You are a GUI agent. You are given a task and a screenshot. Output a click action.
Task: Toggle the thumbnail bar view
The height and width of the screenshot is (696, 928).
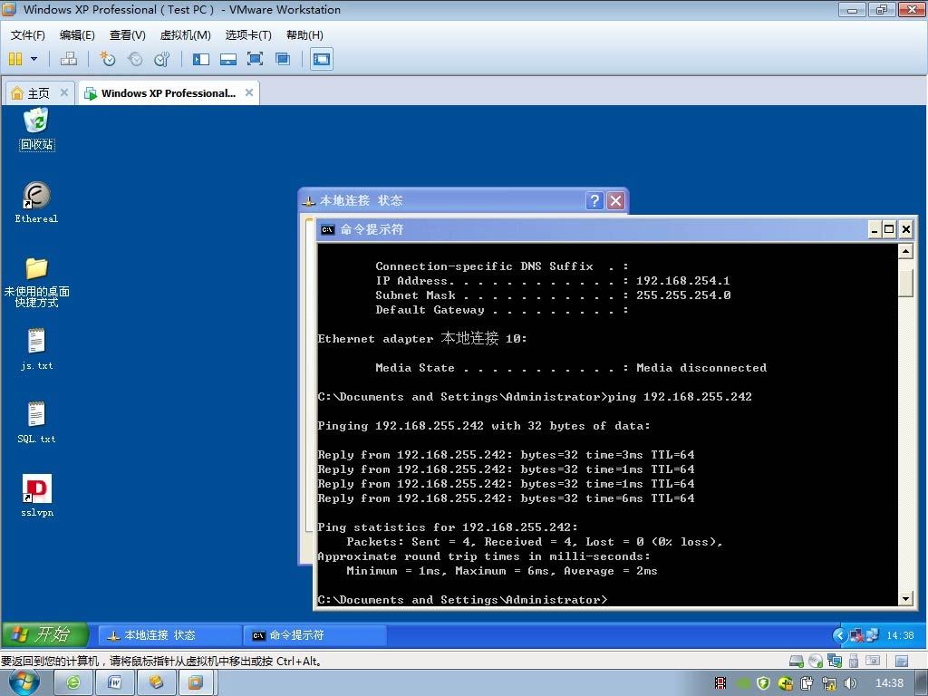(x=227, y=59)
